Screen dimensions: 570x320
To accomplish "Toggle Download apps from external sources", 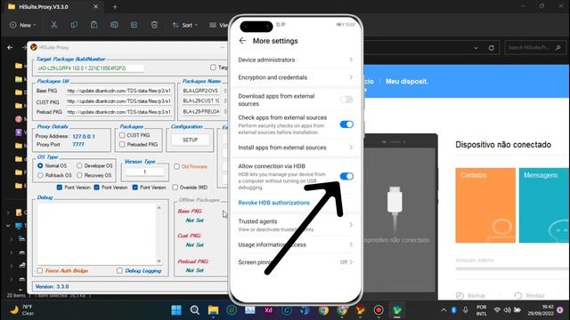I will (346, 100).
